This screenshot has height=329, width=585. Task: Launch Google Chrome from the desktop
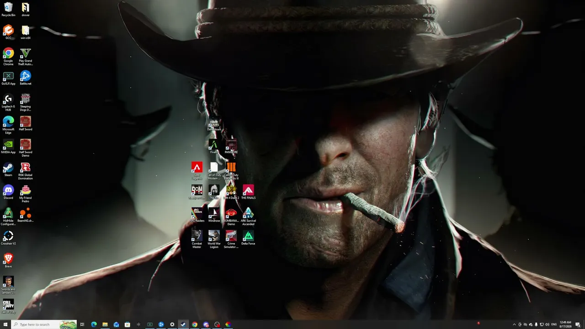click(8, 56)
